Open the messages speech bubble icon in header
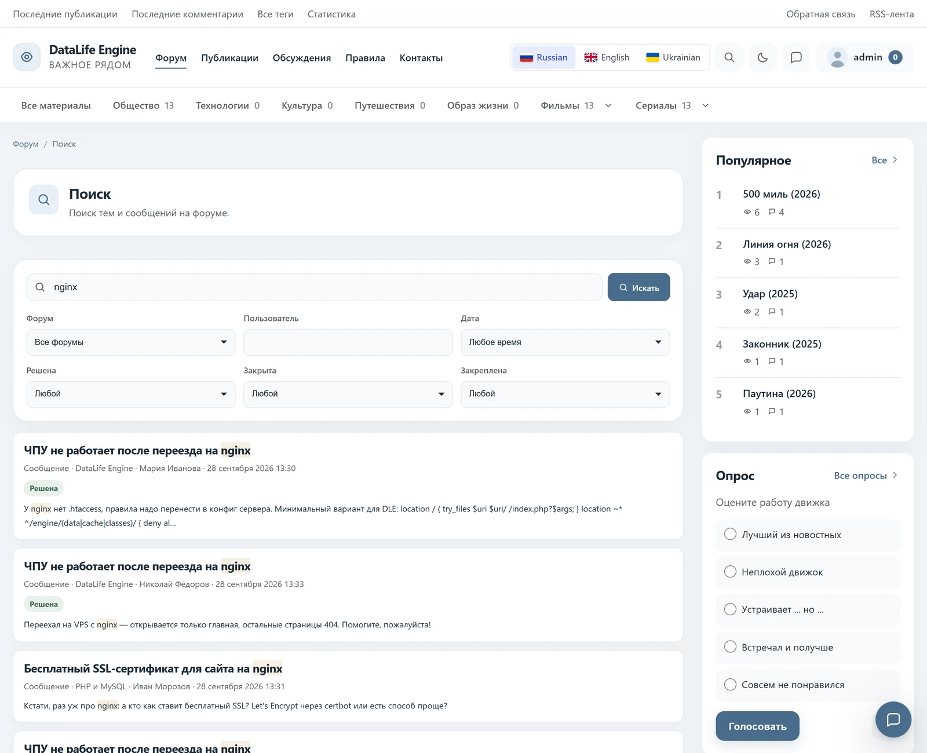The height and width of the screenshot is (753, 927). pos(796,57)
